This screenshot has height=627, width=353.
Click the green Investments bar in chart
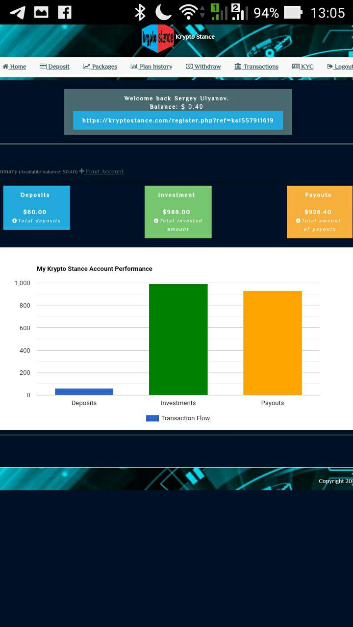coord(178,339)
